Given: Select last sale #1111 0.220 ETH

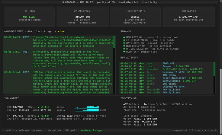Looking at the screenshot, I should tap(140, 125).
